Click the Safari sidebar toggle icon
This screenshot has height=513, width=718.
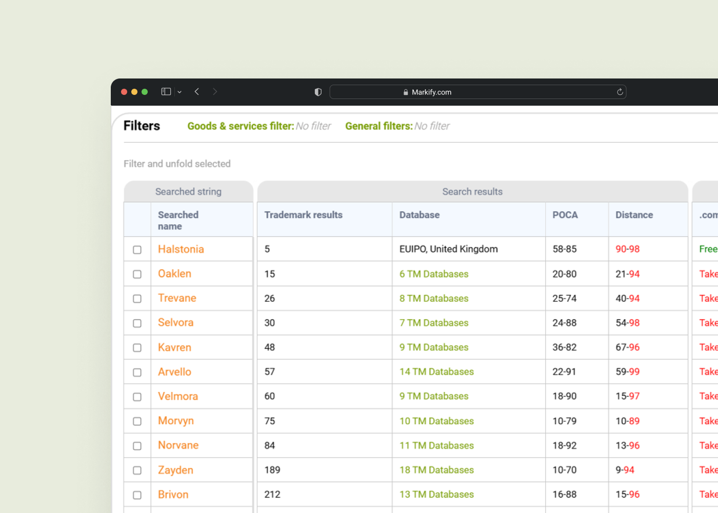[166, 92]
